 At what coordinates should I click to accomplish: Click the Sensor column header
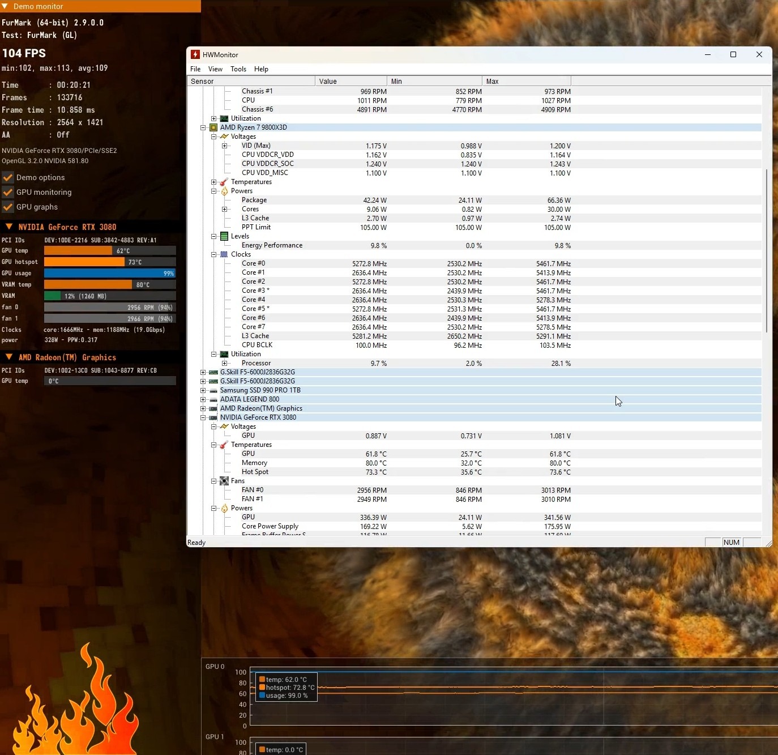click(x=251, y=81)
